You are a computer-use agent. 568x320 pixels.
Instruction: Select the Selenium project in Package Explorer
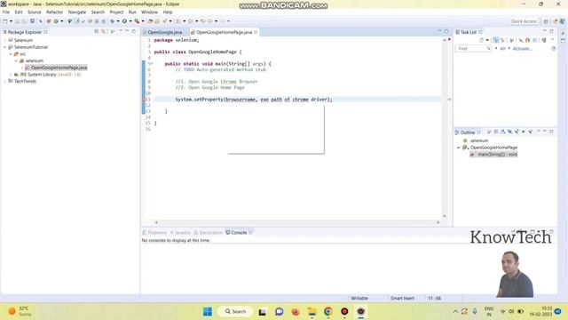click(23, 40)
